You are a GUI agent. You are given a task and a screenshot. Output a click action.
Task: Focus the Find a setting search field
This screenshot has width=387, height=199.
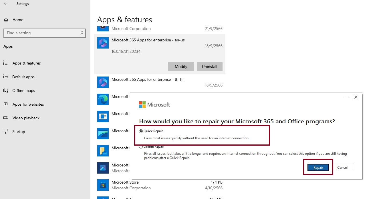(x=41, y=33)
